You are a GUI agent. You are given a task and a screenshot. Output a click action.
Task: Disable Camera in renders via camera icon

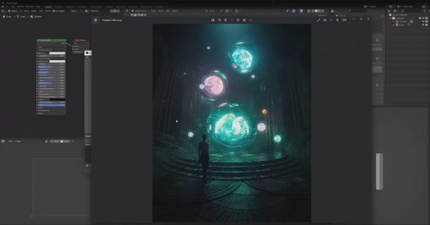click(x=427, y=21)
